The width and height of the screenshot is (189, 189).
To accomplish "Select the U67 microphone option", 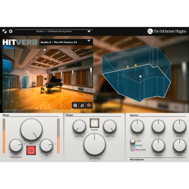I will click(138, 141).
